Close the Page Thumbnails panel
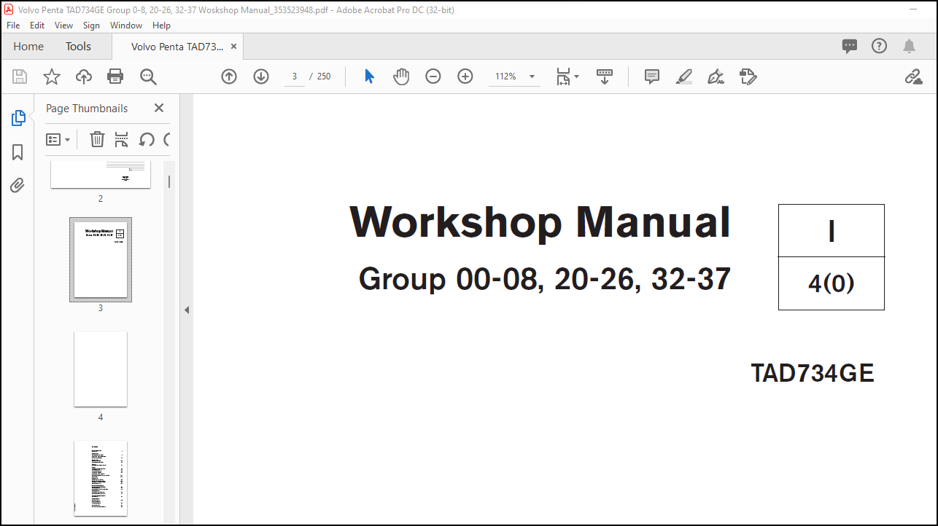Viewport: 938px width, 526px height. click(x=159, y=108)
